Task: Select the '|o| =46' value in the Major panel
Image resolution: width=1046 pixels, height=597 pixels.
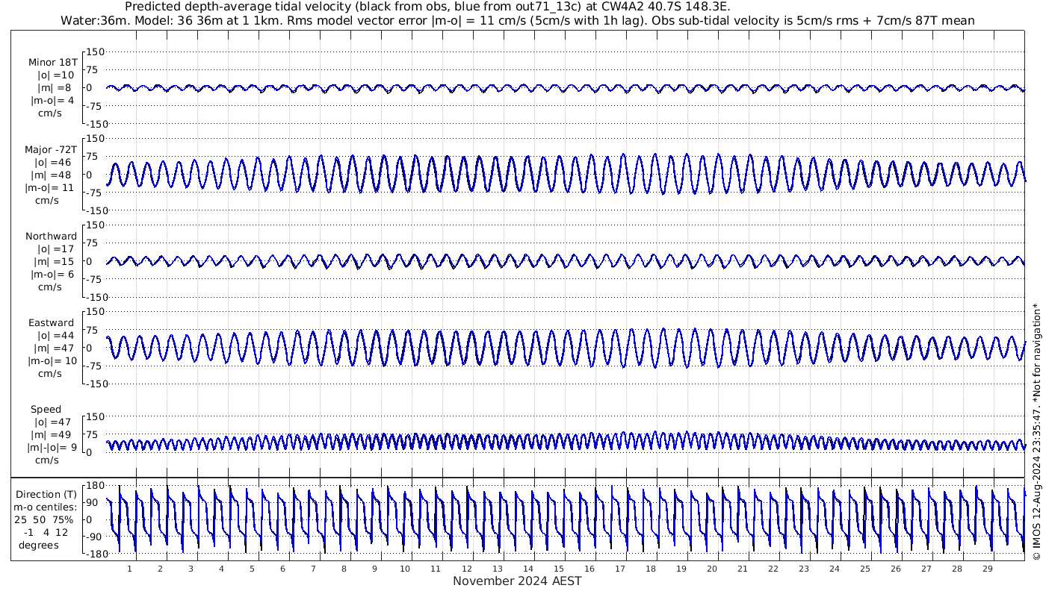Action: coord(53,162)
